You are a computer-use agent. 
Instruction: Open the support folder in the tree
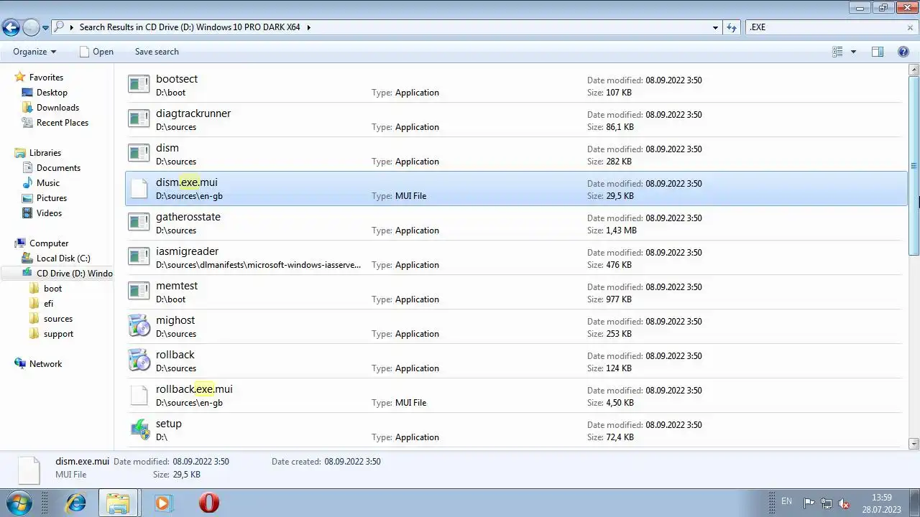(58, 334)
